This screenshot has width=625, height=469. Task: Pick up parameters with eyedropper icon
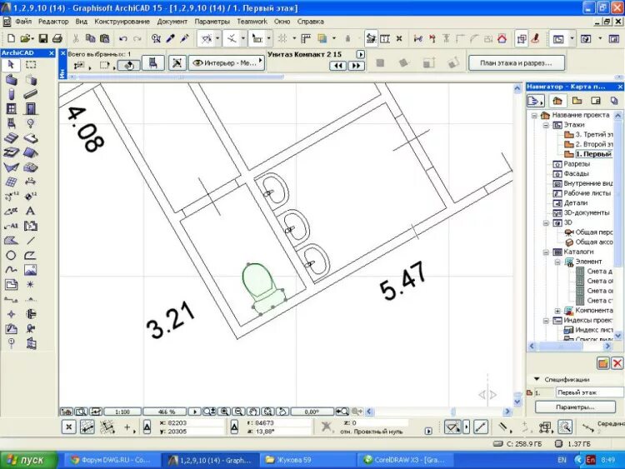[171, 38]
